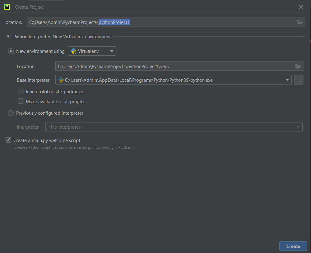Image resolution: width=311 pixels, height=253 pixels.
Task: Select Previously configured interpreter radio button
Action: (11, 113)
